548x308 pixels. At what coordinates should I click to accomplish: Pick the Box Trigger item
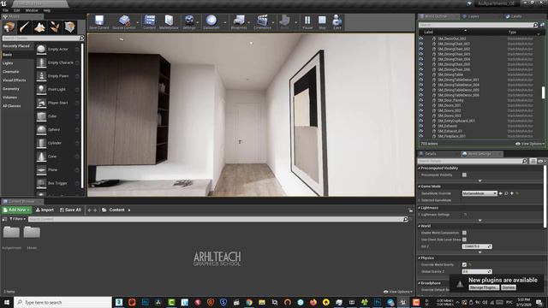point(58,183)
